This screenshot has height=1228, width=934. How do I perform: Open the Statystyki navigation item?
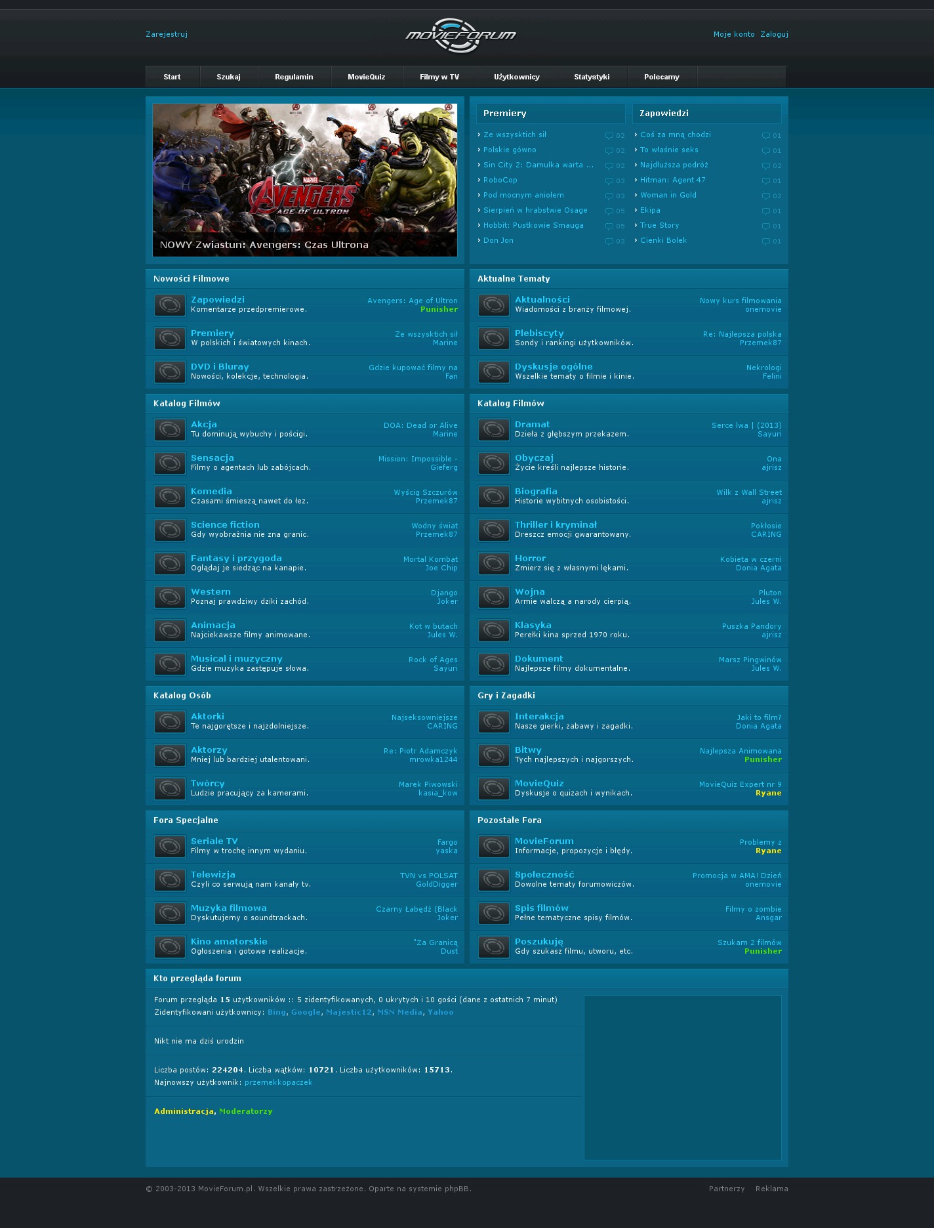click(592, 77)
